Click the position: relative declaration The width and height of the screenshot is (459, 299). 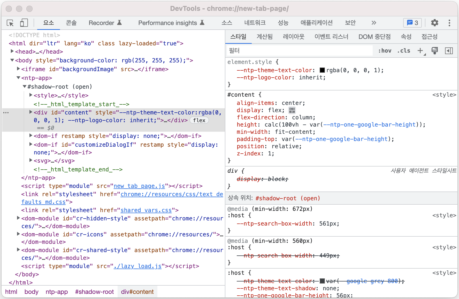(269, 146)
